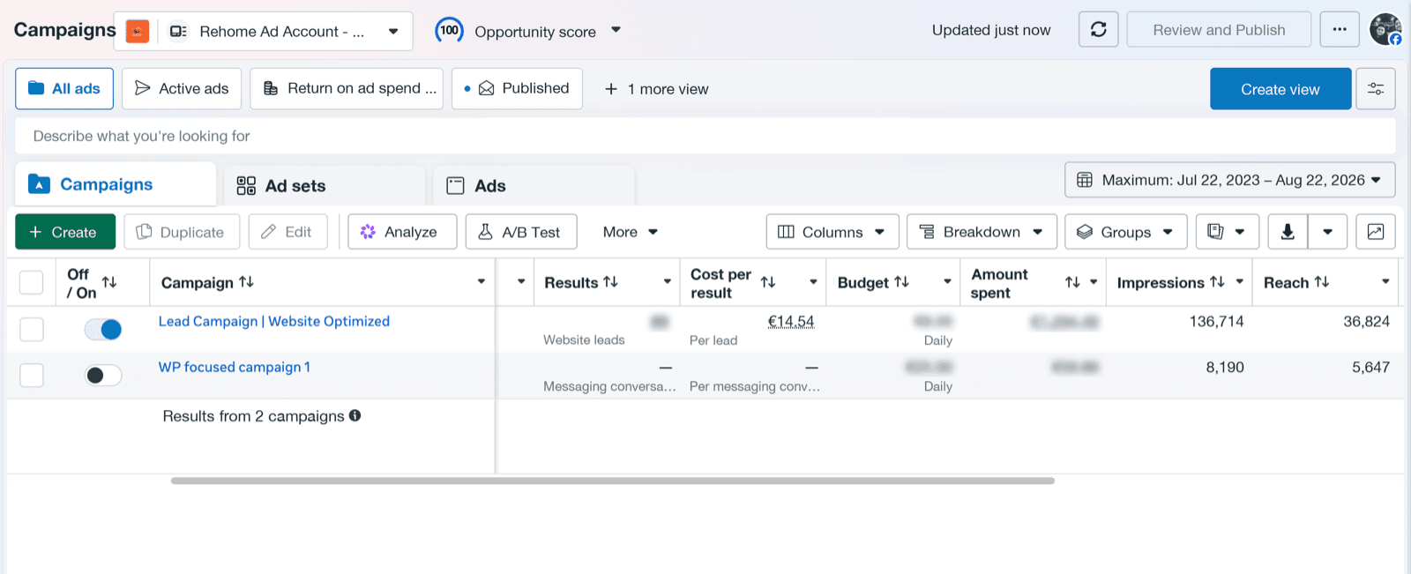Click the orange ad account logo icon
1411x574 pixels.
[138, 32]
